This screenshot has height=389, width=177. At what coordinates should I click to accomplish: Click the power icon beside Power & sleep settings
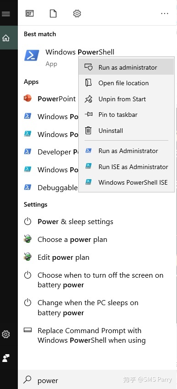27,221
